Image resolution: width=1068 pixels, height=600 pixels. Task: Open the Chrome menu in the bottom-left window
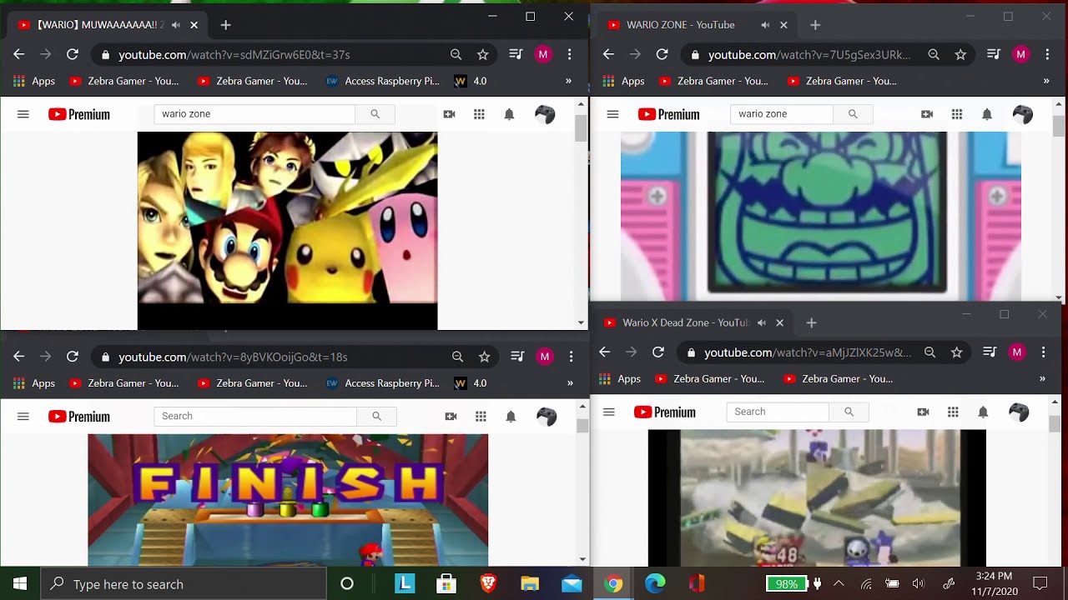pyautogui.click(x=571, y=357)
